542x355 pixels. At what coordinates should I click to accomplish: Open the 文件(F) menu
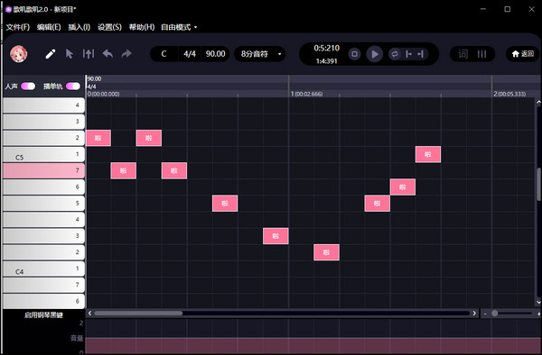tap(18, 27)
